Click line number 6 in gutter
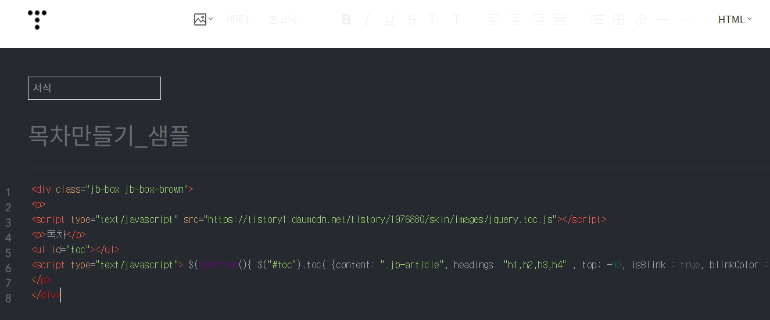Image resolution: width=770 pixels, height=320 pixels. point(8,268)
